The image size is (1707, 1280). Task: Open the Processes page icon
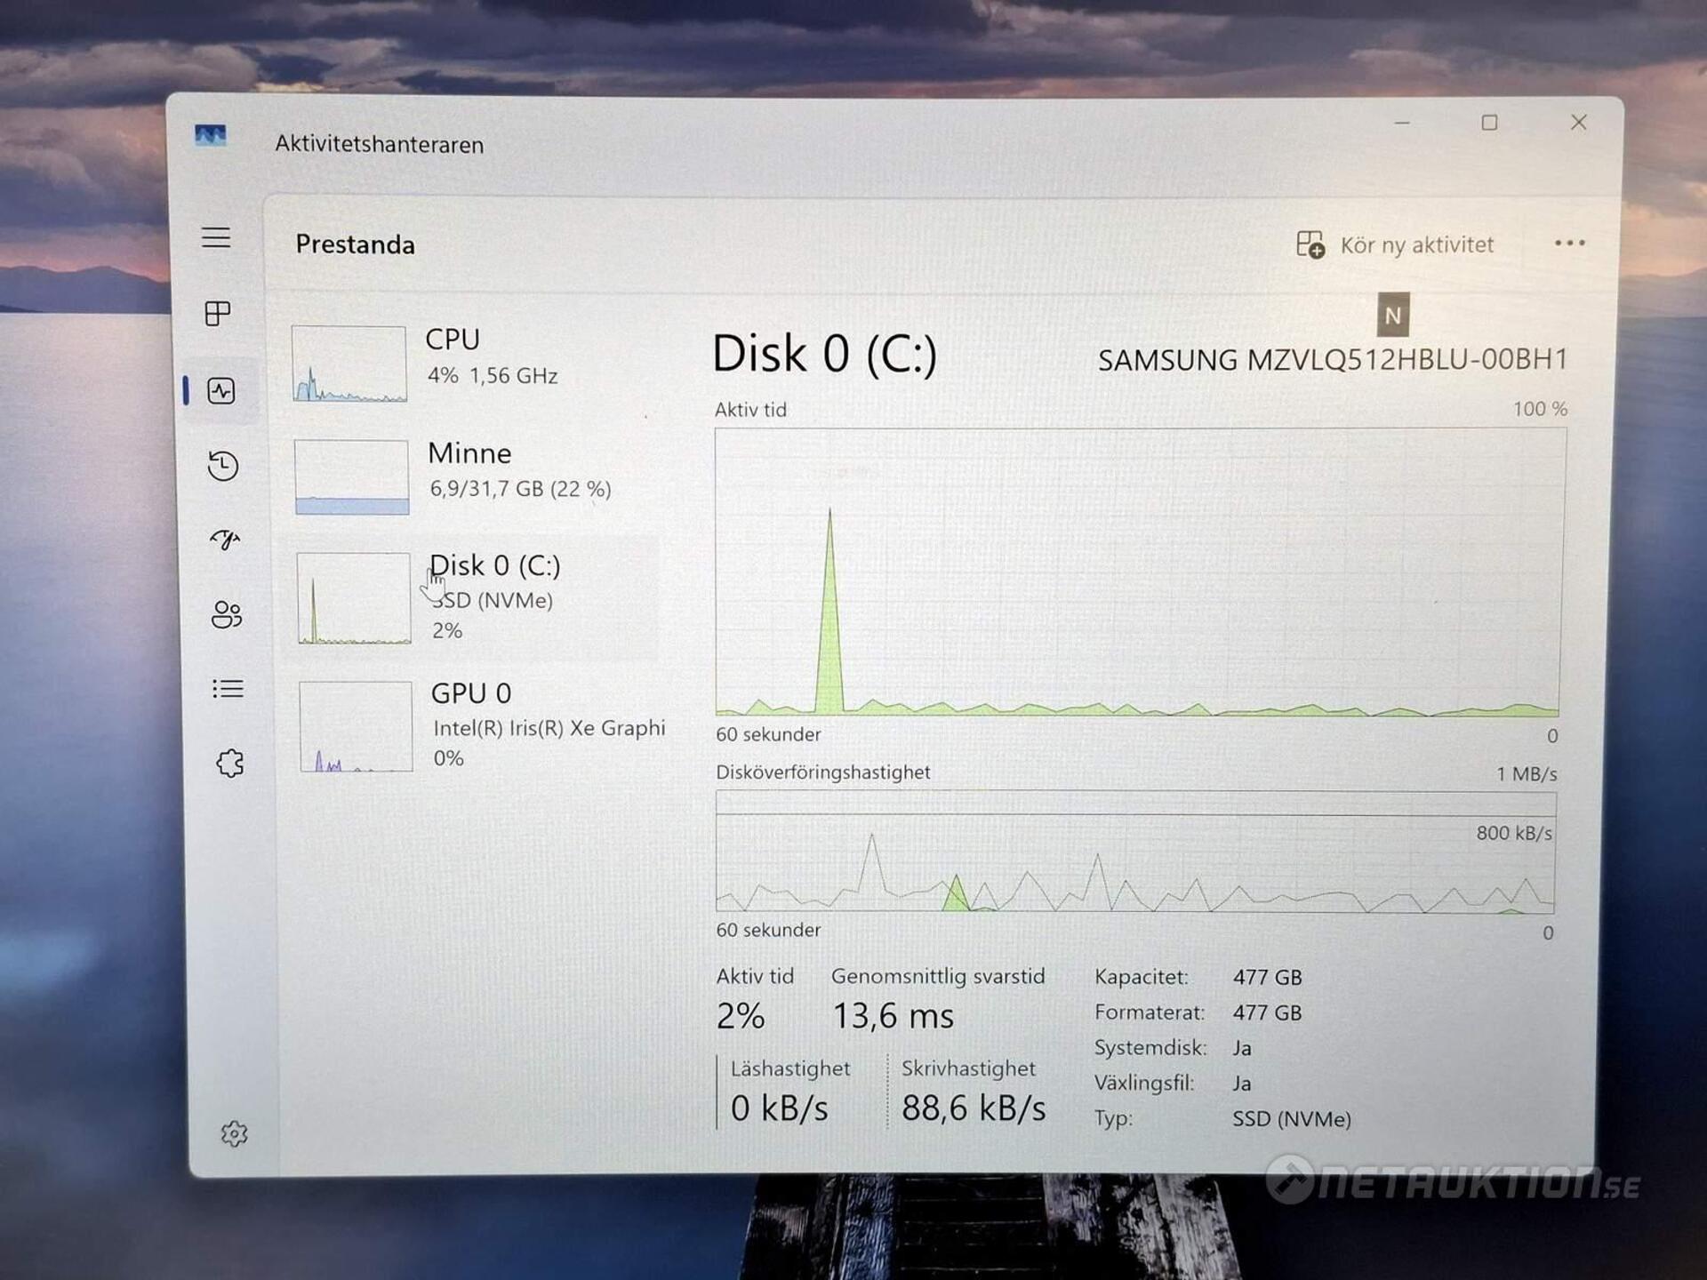(218, 313)
